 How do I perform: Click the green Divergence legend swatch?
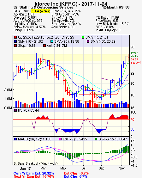pyautogui.click(x=96, y=139)
